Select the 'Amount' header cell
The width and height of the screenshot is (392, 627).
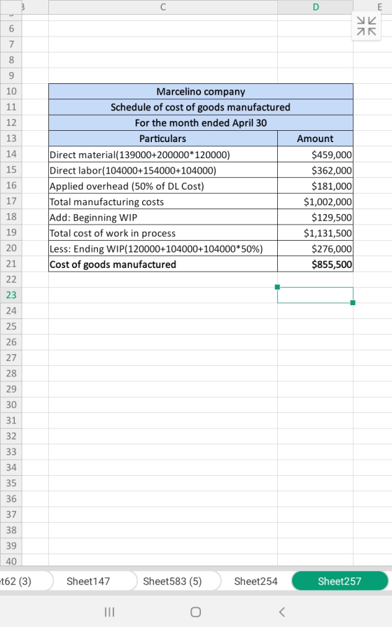315,139
